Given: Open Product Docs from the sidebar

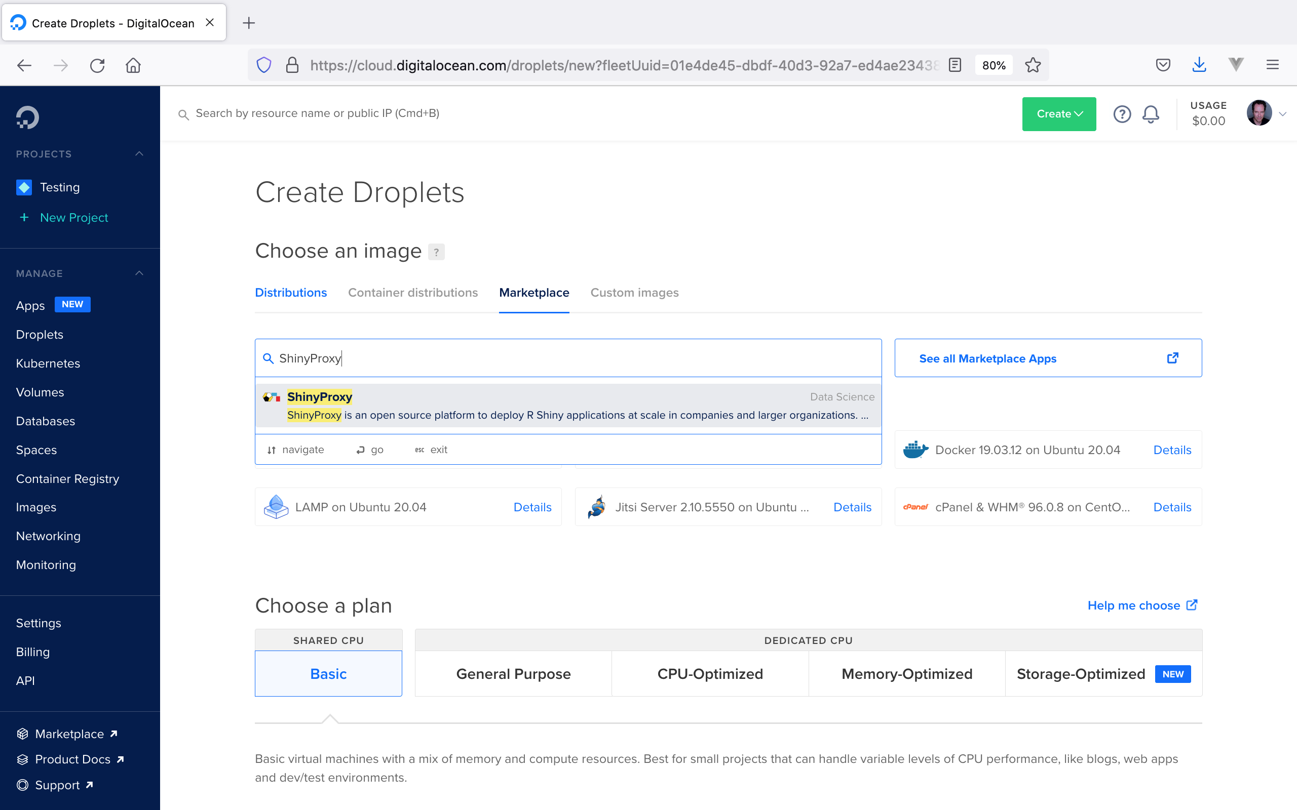Looking at the screenshot, I should 72,759.
